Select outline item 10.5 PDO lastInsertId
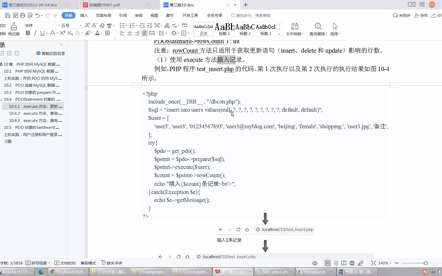The image size is (442, 276). pos(32,128)
